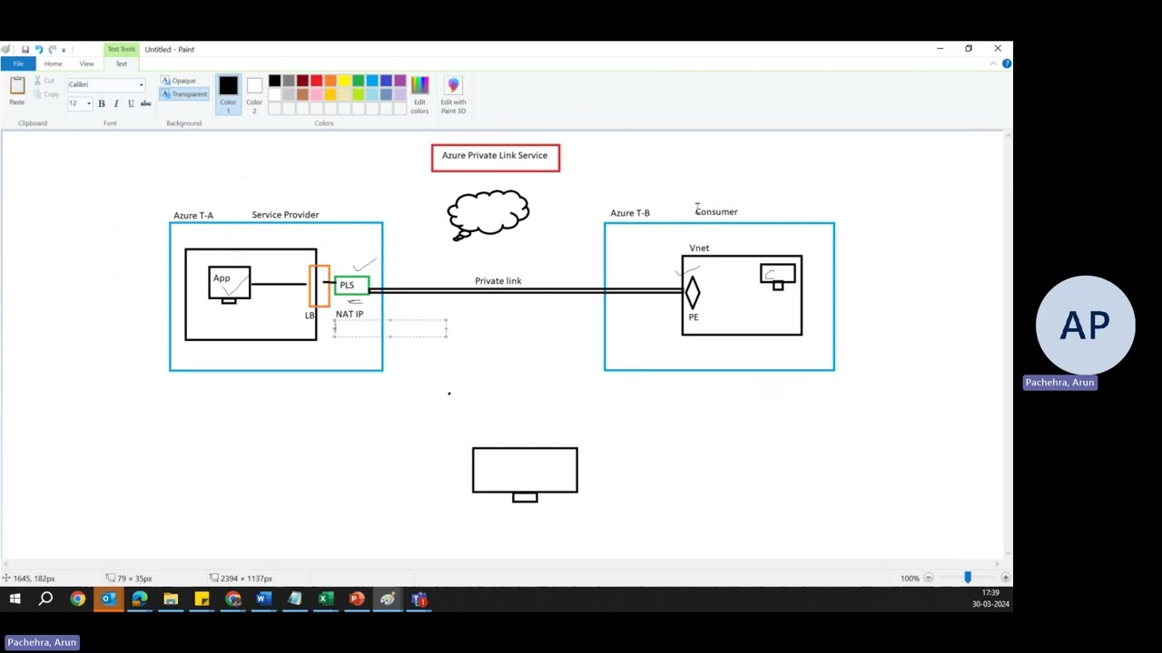
Task: Click canvas horizontal scrollbar right arrow
Action: pyautogui.click(x=997, y=564)
